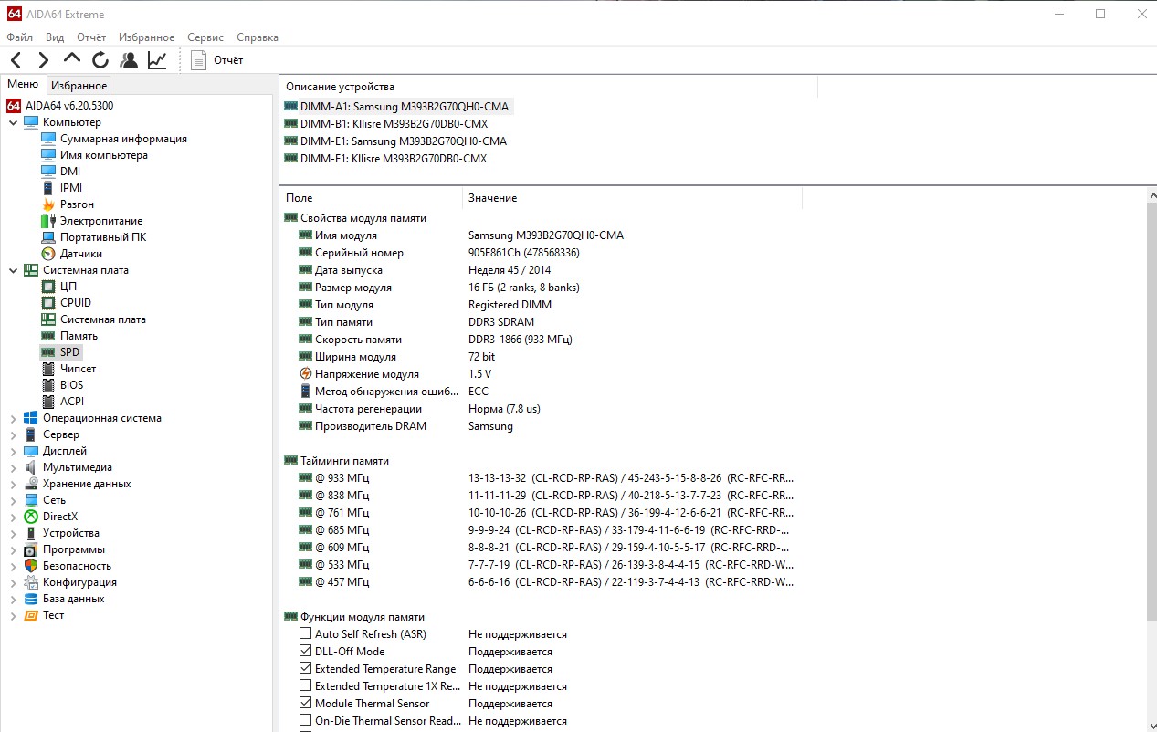Screen dimensions: 1157x732
Task: Go forward with the right arrow toolbar button
Action: (x=44, y=60)
